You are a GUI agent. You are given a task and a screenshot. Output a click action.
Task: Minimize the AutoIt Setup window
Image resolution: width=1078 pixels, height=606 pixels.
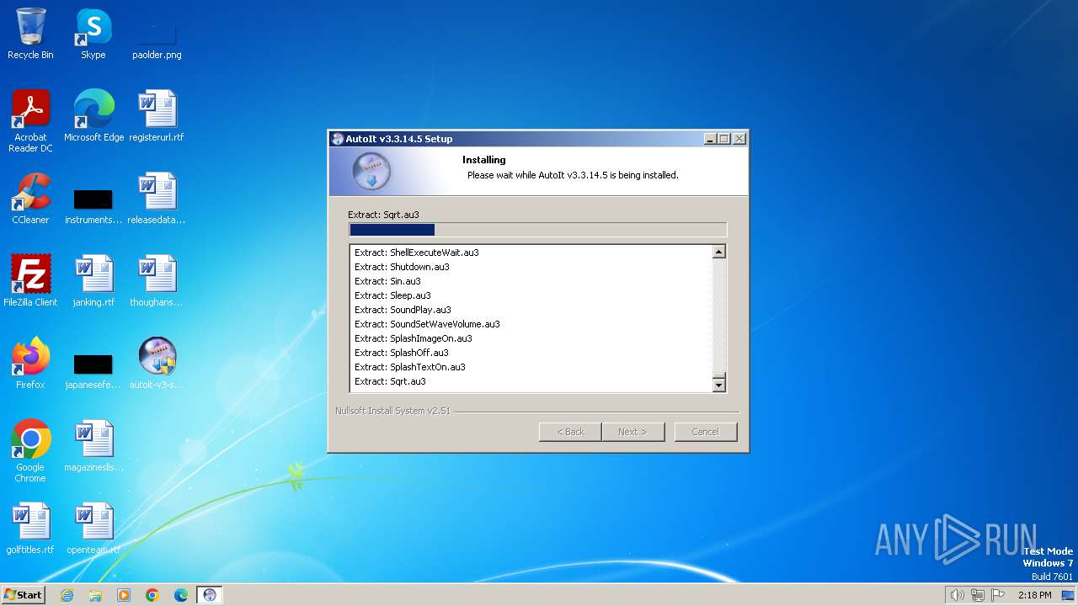(x=710, y=139)
